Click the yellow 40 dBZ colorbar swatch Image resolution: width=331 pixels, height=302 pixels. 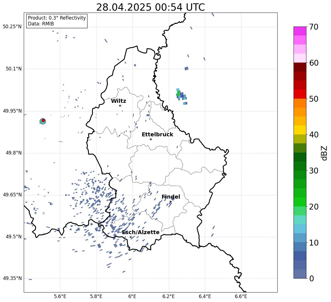tap(300, 130)
